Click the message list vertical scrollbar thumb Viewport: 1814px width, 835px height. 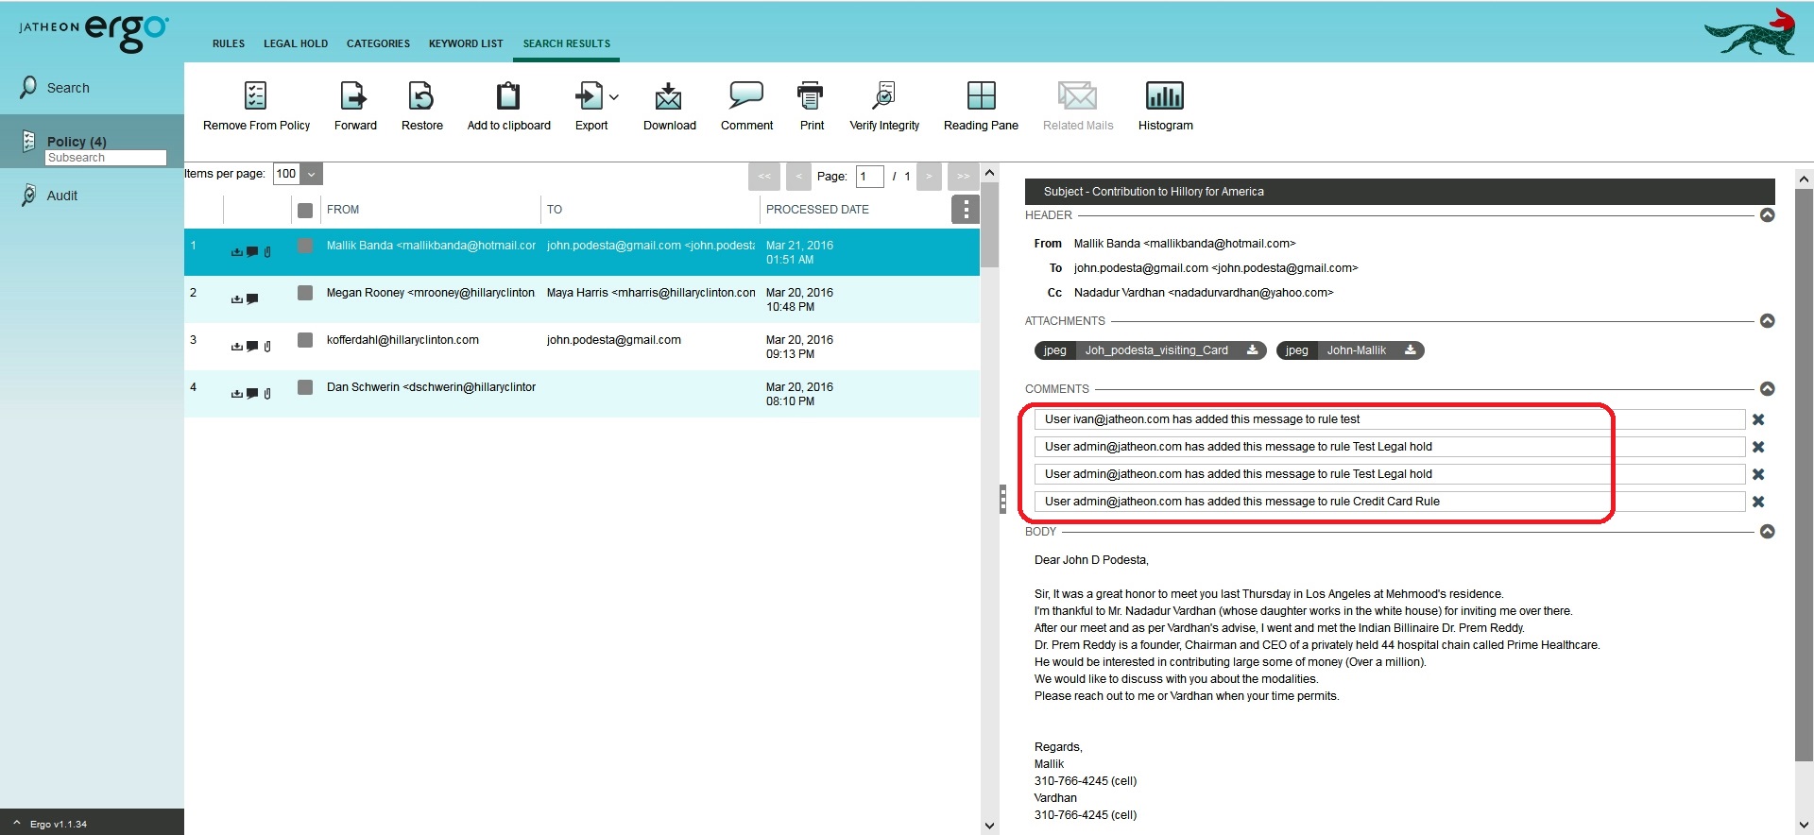coord(989,225)
